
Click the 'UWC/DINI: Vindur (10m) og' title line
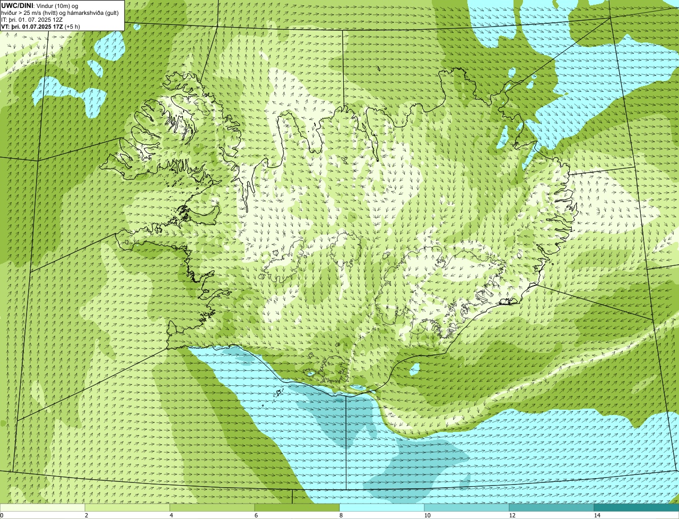pos(40,5)
